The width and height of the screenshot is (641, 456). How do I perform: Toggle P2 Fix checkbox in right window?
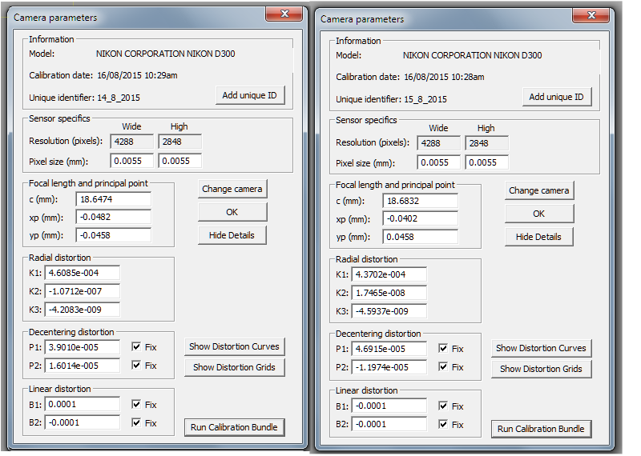[443, 367]
